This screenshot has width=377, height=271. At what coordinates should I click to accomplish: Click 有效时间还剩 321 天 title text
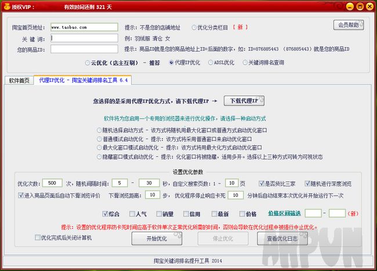point(88,7)
